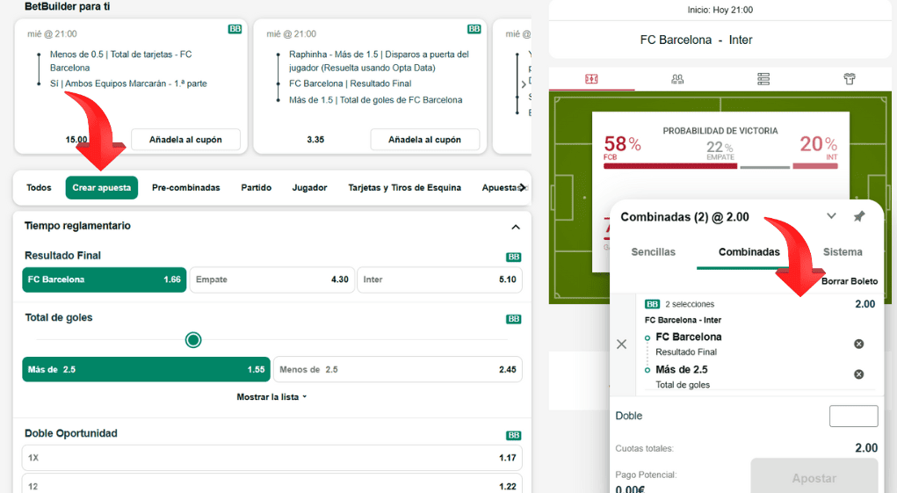Click BB badge next to Doble Oportunidad
Viewport: 897px width, 493px height.
tap(514, 435)
